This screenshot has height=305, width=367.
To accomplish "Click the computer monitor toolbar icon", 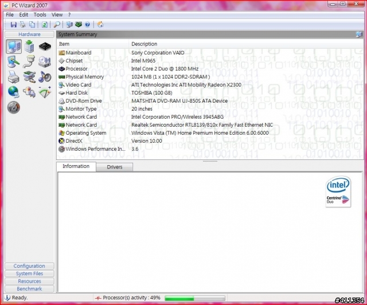I will point(69,25).
